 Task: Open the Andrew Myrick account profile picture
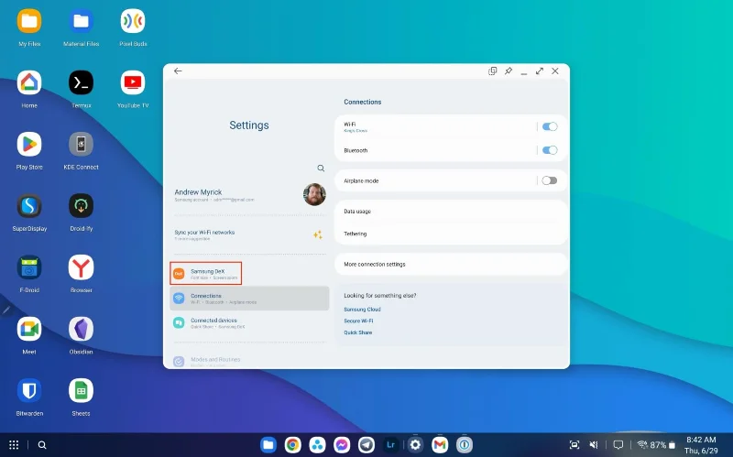314,194
